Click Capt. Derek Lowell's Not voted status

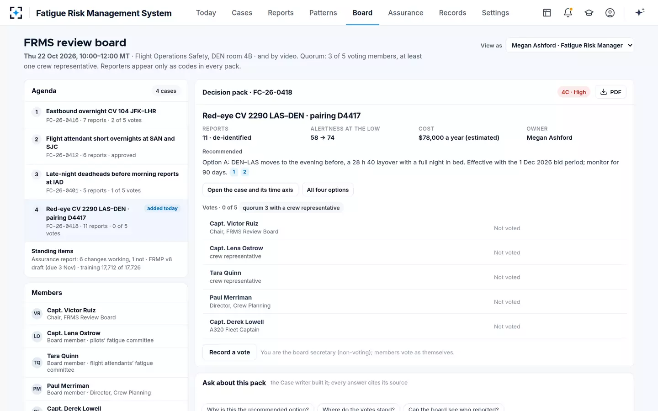point(507,327)
